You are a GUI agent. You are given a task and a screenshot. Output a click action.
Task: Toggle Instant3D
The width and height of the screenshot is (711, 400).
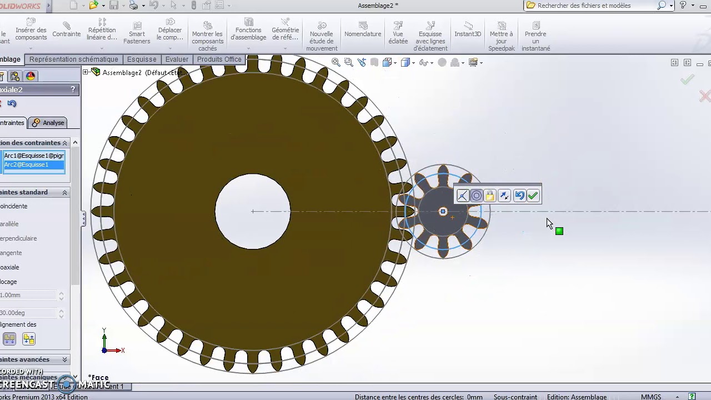(468, 30)
